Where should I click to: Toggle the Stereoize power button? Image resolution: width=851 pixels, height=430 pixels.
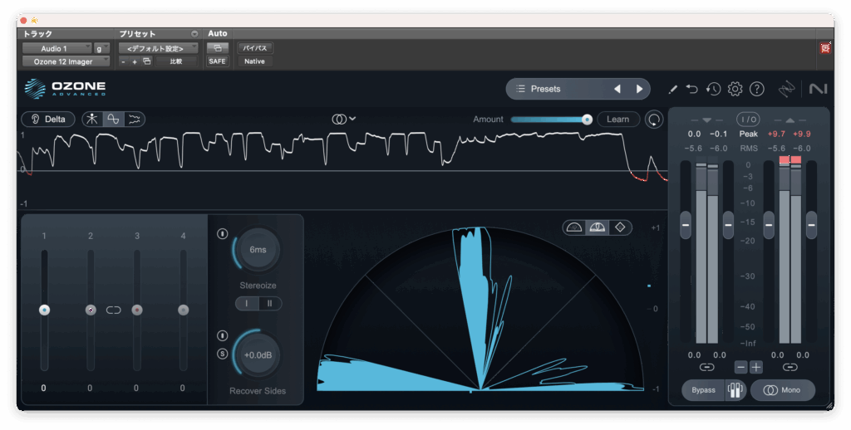click(x=222, y=233)
